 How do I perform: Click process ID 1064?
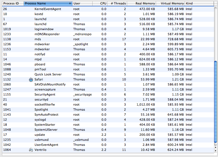(x=7, y=150)
